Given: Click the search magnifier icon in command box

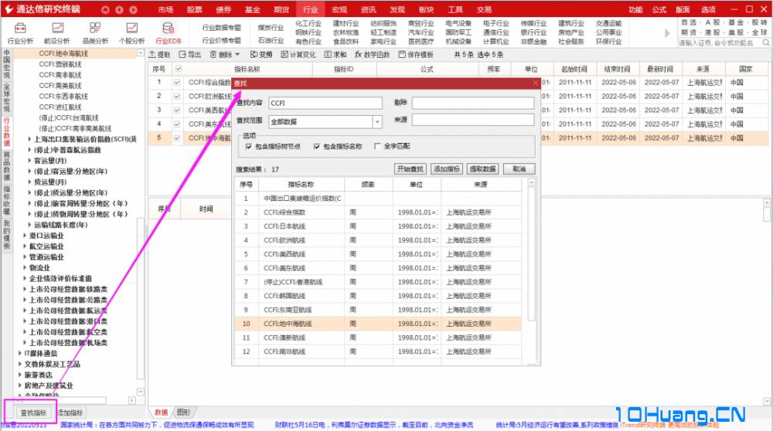Looking at the screenshot, I should [766, 42].
